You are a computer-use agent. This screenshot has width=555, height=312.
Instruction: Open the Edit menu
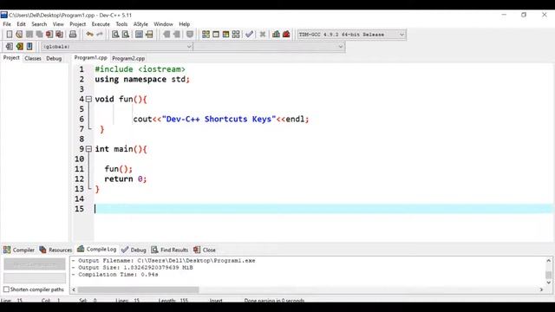coord(21,24)
